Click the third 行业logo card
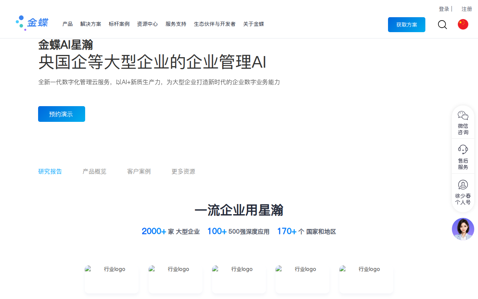Screen dimensions: 478x299 coord(239,279)
